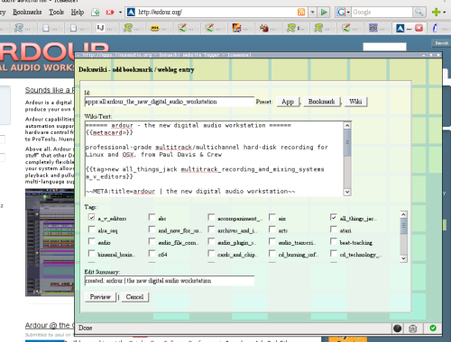Click the green checkmark status bar icon
Image resolution: width=451 pixels, height=342 pixels.
tap(433, 328)
